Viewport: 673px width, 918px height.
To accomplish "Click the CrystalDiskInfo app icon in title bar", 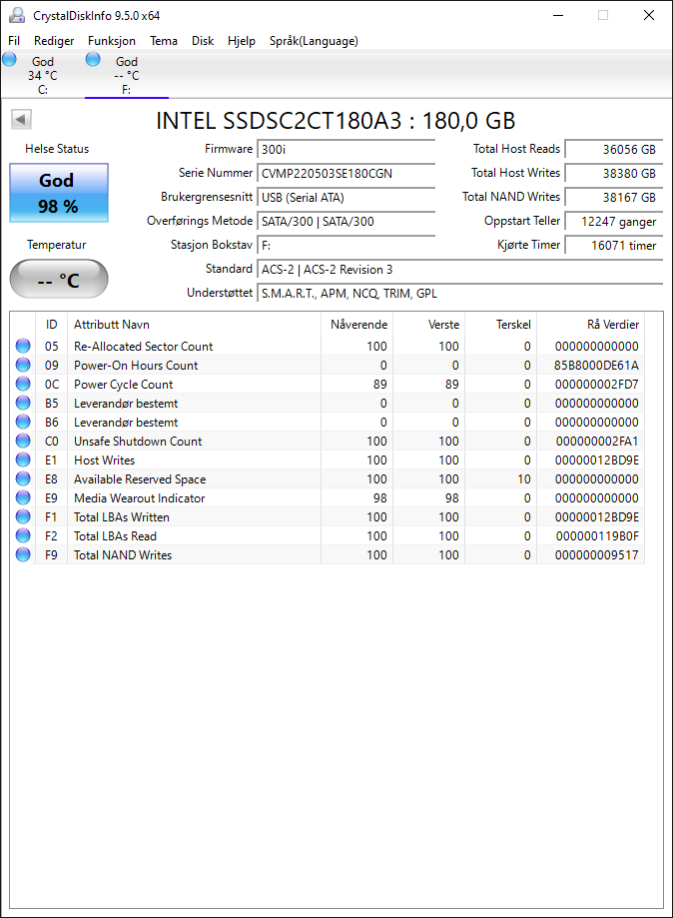I will coord(17,15).
